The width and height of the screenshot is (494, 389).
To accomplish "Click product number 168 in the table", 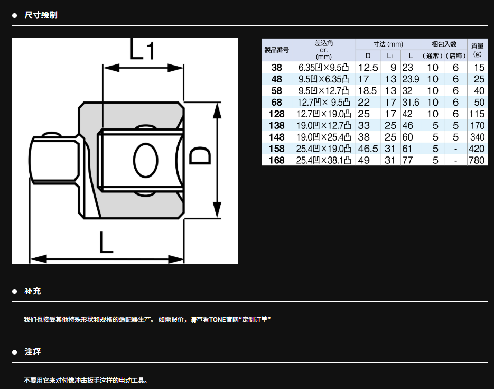I will coord(276,160).
